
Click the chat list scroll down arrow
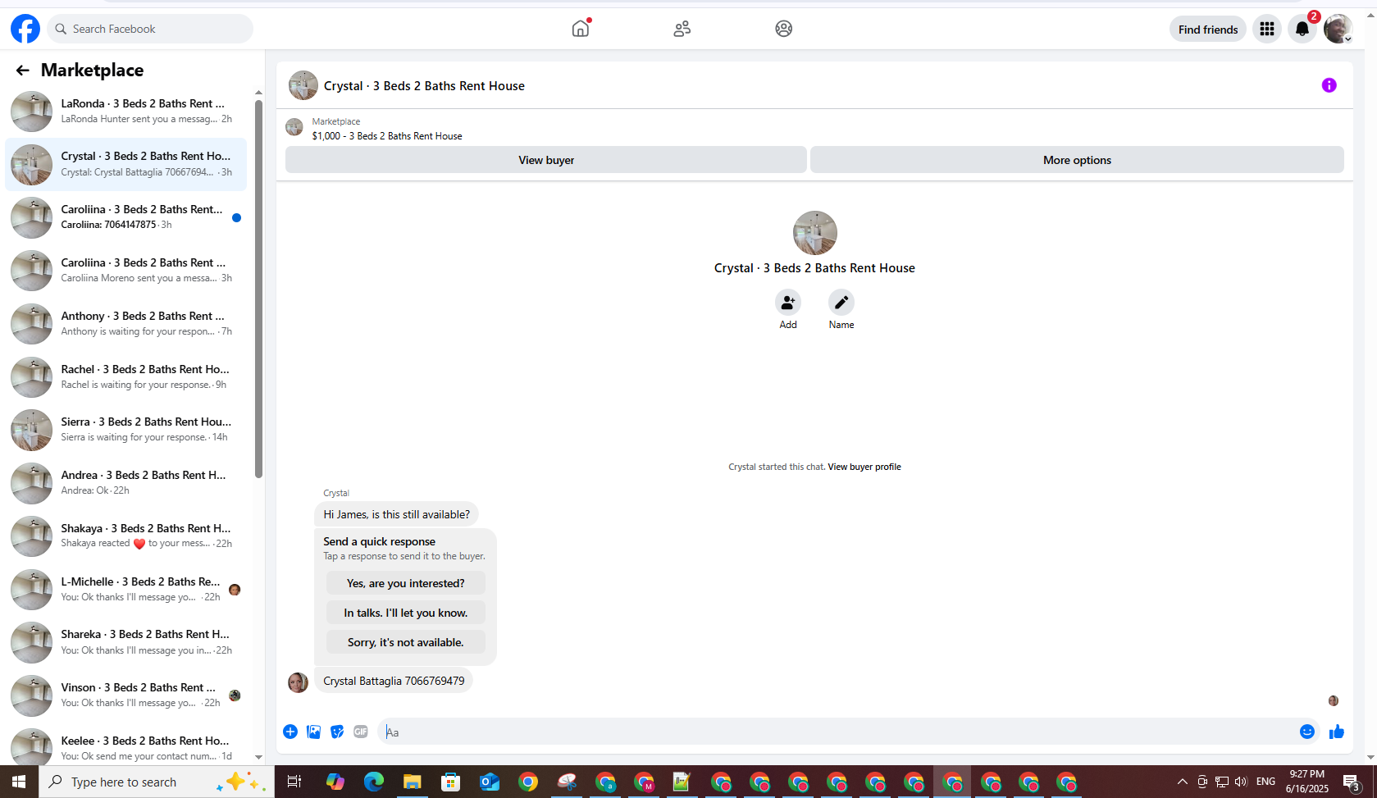click(258, 758)
